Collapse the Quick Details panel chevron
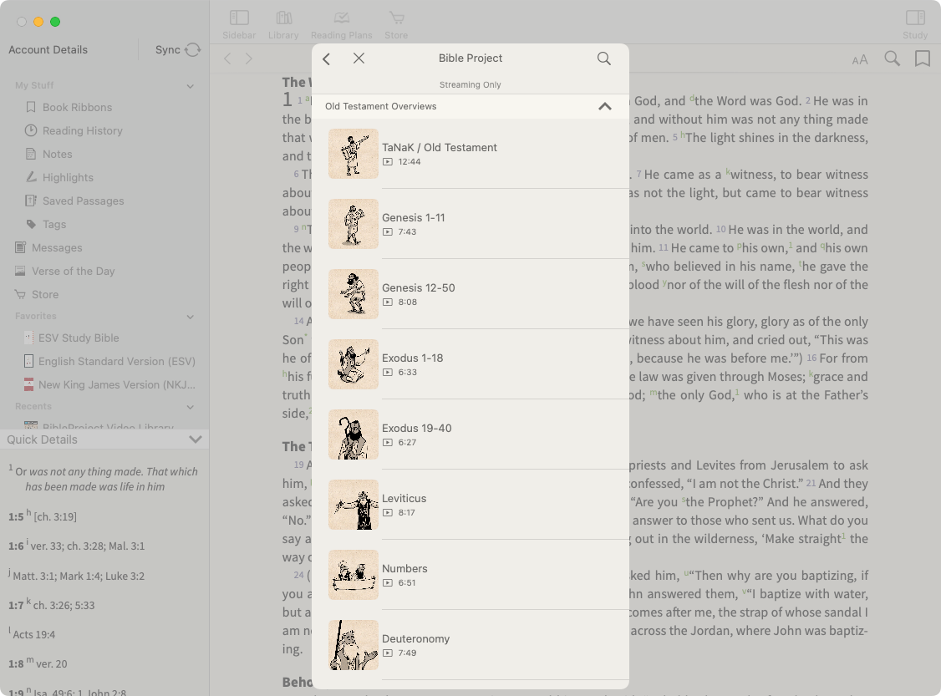Screen dimensions: 941x696 click(195, 439)
